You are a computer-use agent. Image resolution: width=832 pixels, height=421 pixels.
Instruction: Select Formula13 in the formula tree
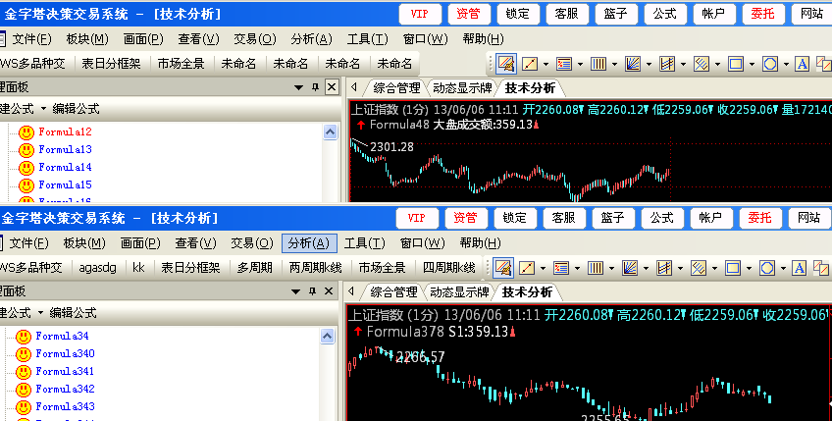click(x=66, y=150)
